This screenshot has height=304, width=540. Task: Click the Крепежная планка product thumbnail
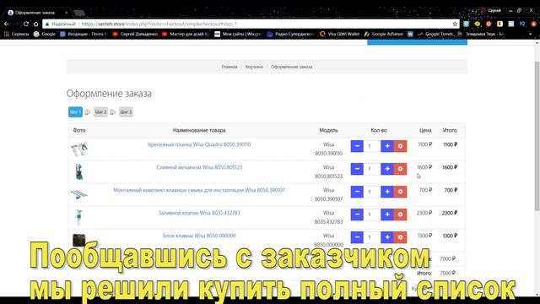pos(79,149)
